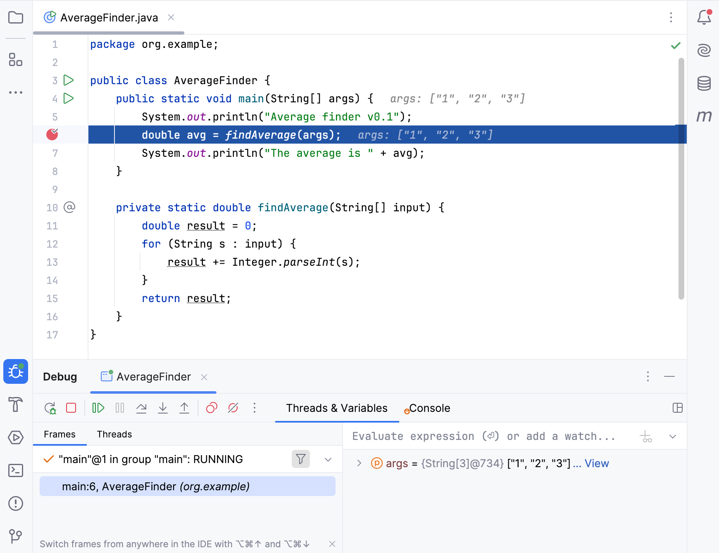
Task: Toggle the breakpoint on line 6
Action: pyautogui.click(x=52, y=134)
